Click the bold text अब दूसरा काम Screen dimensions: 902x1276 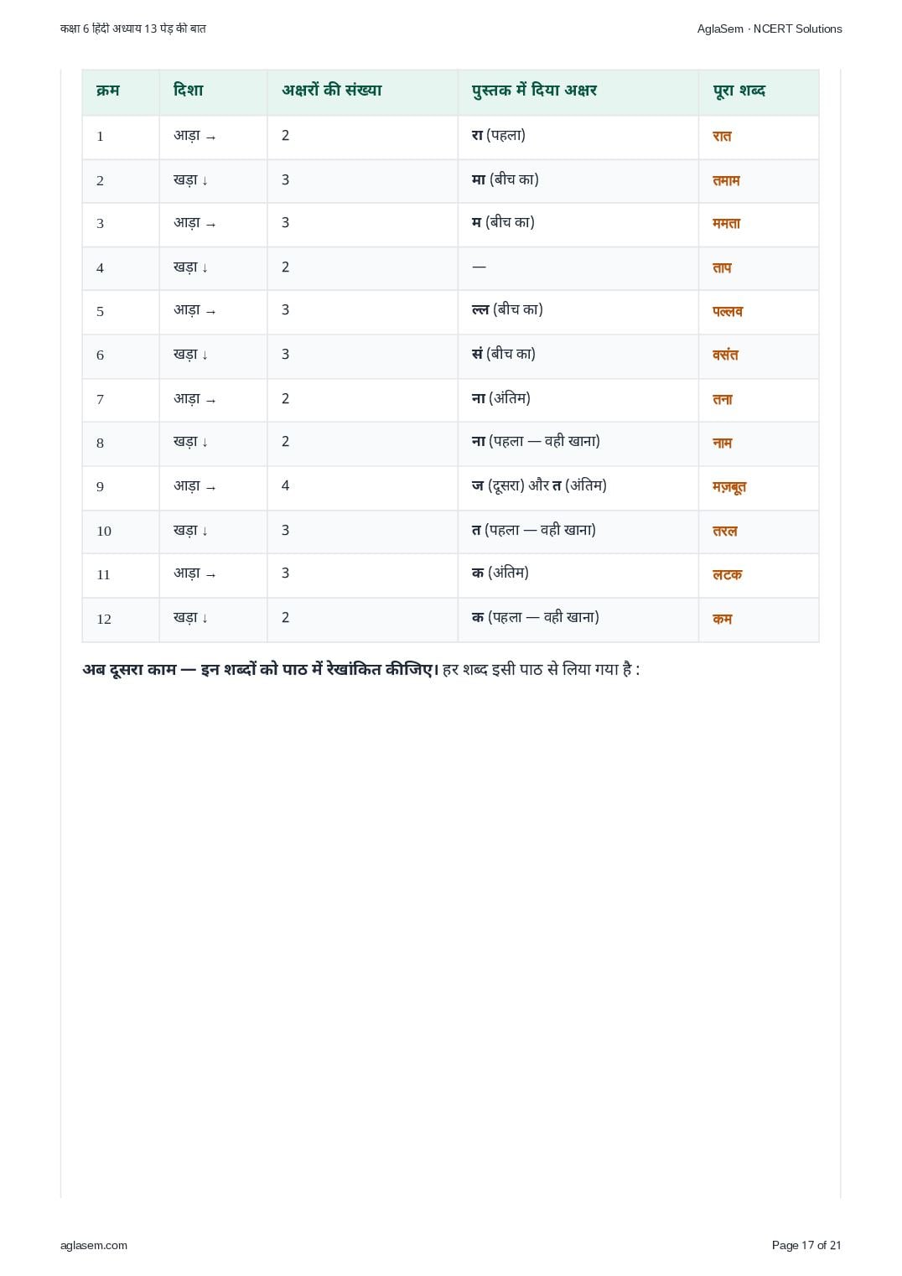click(129, 669)
